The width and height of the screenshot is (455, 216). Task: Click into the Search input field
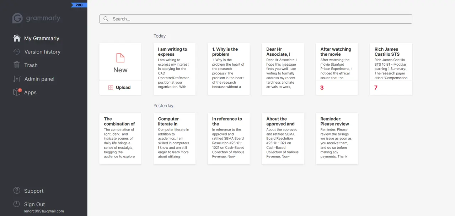pyautogui.click(x=256, y=19)
